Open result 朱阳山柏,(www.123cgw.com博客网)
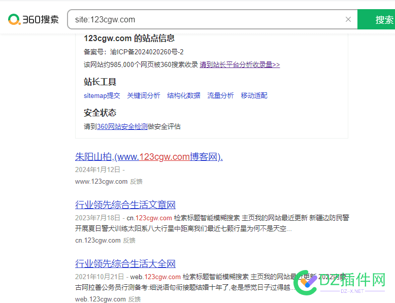This screenshot has height=303, width=395. coord(149,157)
